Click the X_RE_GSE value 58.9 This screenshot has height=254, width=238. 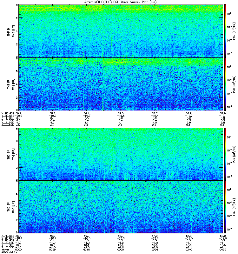coord(223,113)
